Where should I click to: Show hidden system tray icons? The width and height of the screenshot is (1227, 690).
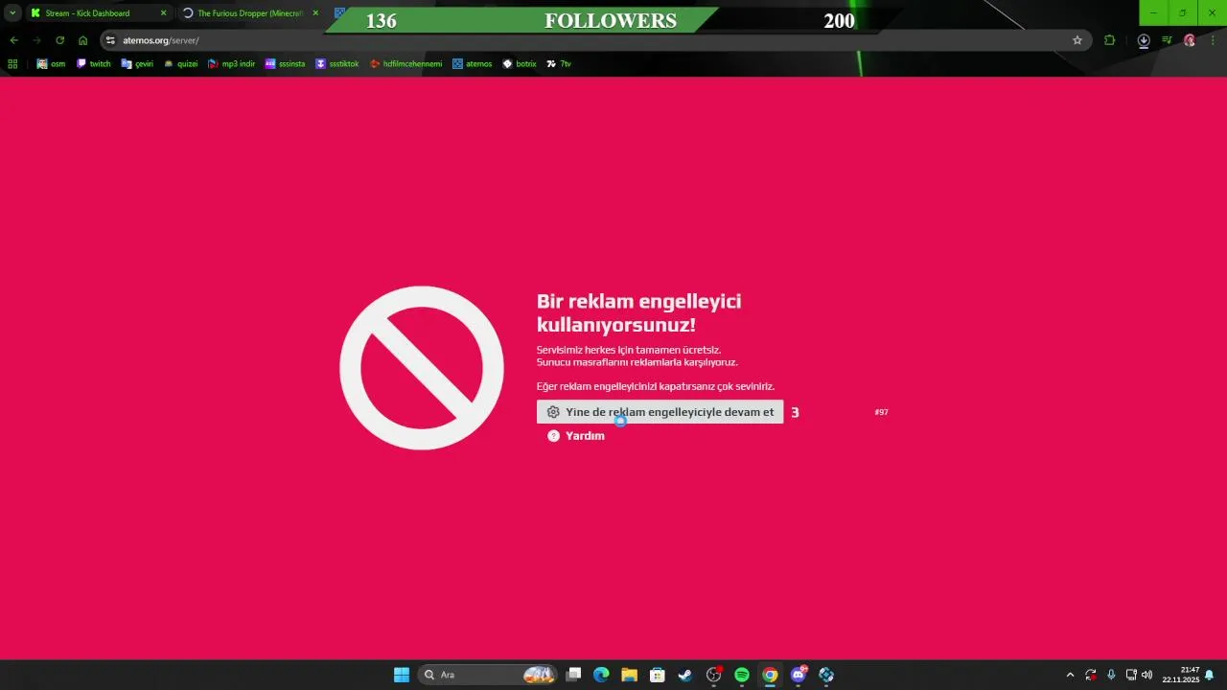tap(1070, 675)
